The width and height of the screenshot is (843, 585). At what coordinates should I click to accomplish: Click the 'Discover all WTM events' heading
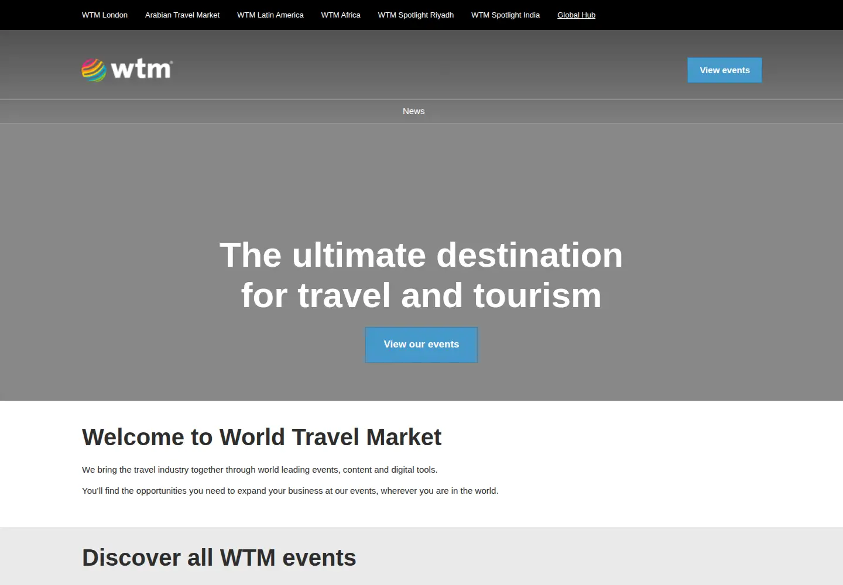(219, 558)
